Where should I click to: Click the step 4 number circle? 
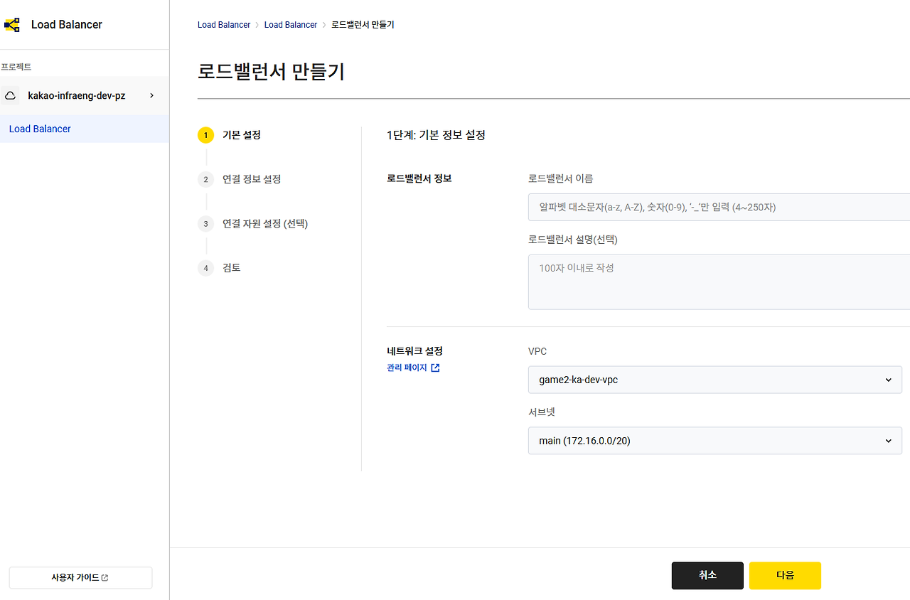205,268
